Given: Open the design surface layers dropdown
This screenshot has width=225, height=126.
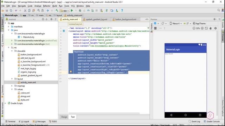Looking at the screenshot, I should coord(156,23).
